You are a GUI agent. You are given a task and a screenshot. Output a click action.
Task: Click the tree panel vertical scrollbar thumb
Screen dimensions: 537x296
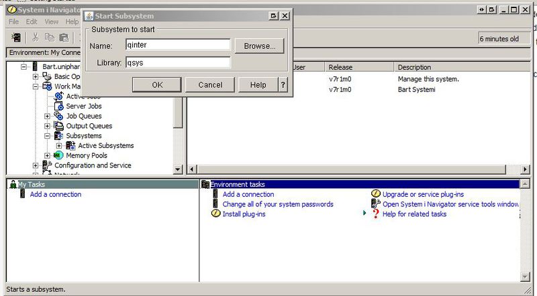coord(178,113)
